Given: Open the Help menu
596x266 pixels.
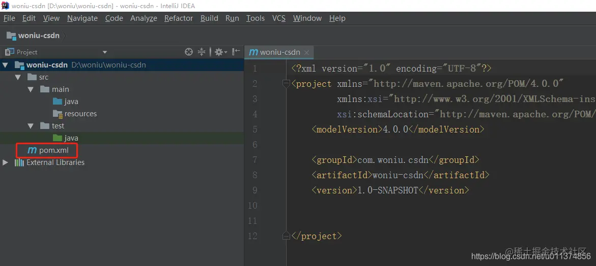Looking at the screenshot, I should 337,18.
